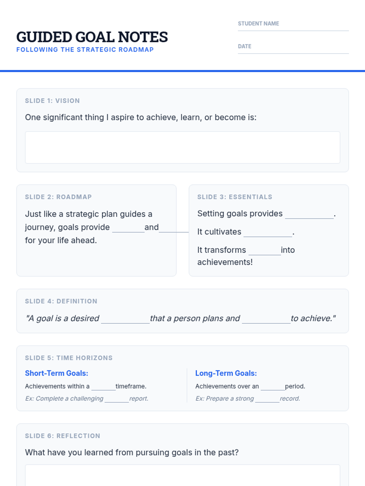Select the blank before "to achieve"
This screenshot has width=365, height=486.
pyautogui.click(x=266, y=319)
